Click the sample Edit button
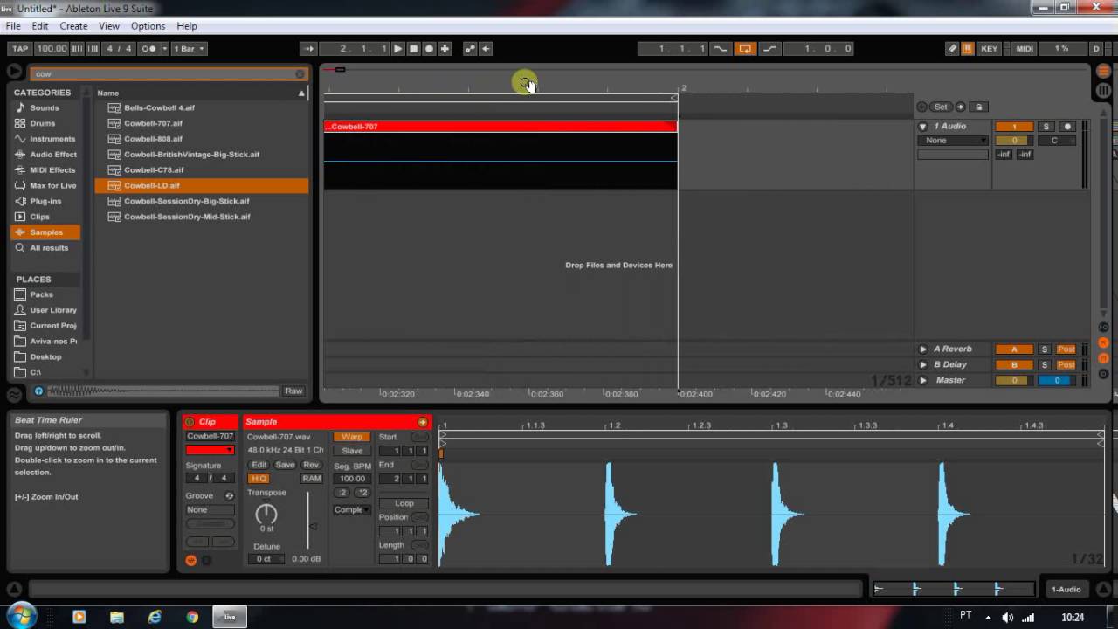Image resolution: width=1118 pixels, height=629 pixels. [x=259, y=465]
